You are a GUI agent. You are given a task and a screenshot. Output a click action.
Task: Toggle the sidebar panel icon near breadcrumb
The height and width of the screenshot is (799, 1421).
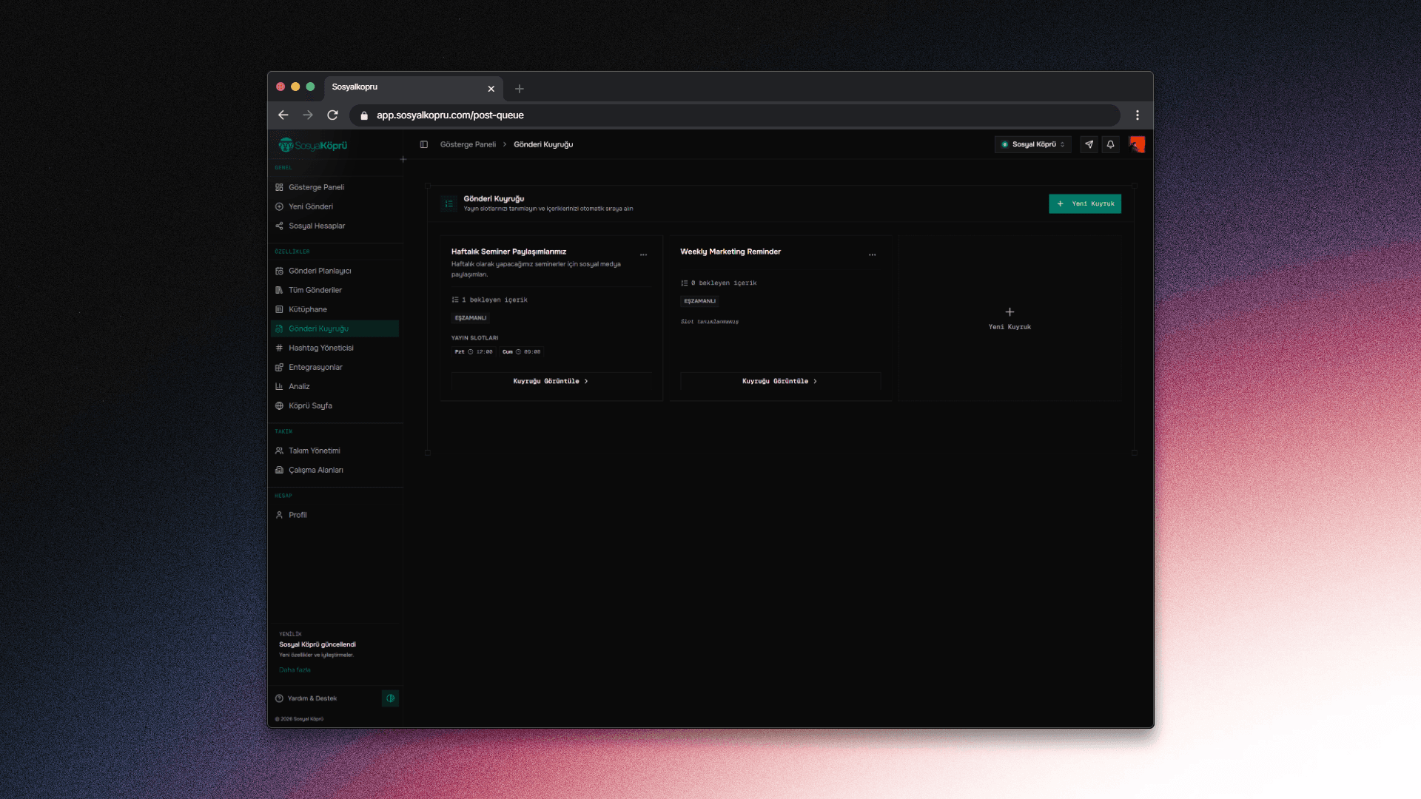424,144
